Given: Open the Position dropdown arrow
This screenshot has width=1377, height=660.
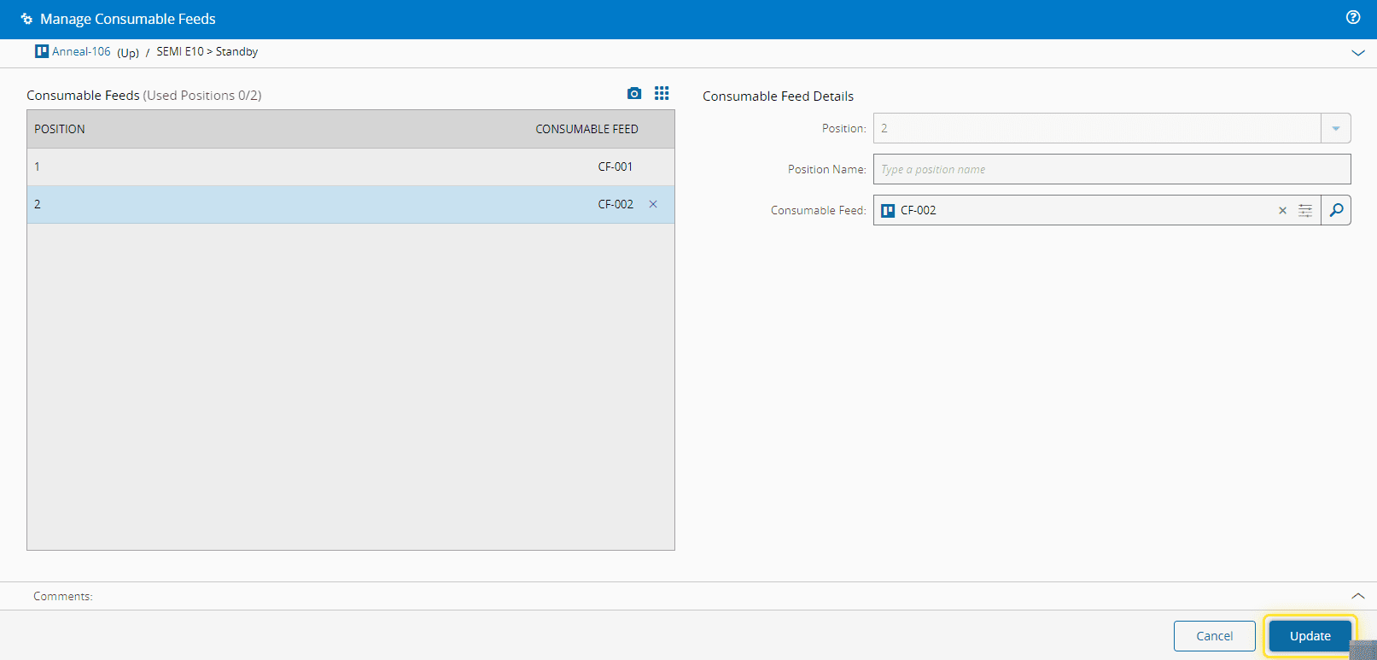Looking at the screenshot, I should coord(1335,128).
